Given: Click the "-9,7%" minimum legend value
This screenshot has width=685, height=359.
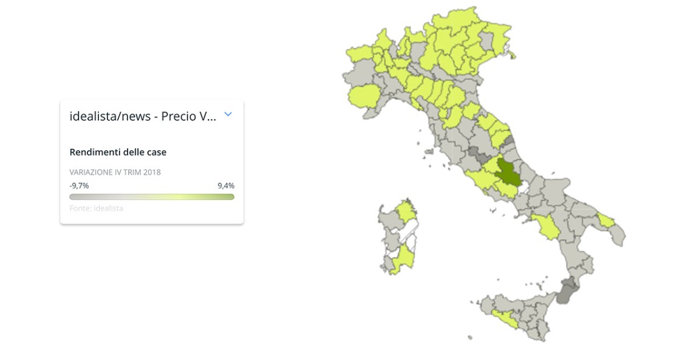Looking at the screenshot, I should click(78, 186).
